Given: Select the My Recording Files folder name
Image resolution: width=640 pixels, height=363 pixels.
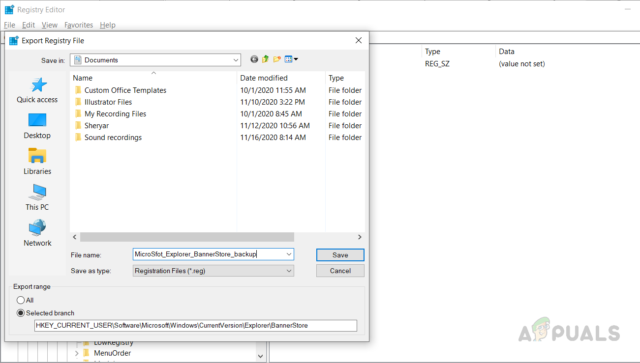Looking at the screenshot, I should click(116, 114).
